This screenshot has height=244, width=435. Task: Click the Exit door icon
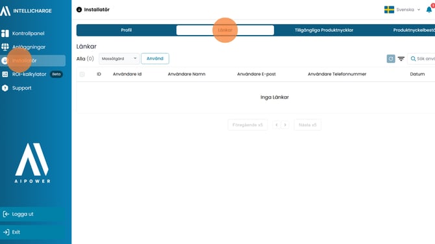(6, 232)
